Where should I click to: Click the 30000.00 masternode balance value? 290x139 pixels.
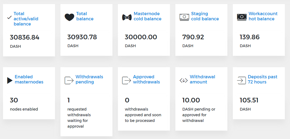tap(141, 37)
